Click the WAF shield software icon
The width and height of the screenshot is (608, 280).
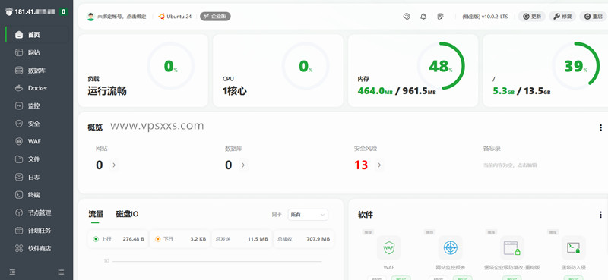[388, 247]
